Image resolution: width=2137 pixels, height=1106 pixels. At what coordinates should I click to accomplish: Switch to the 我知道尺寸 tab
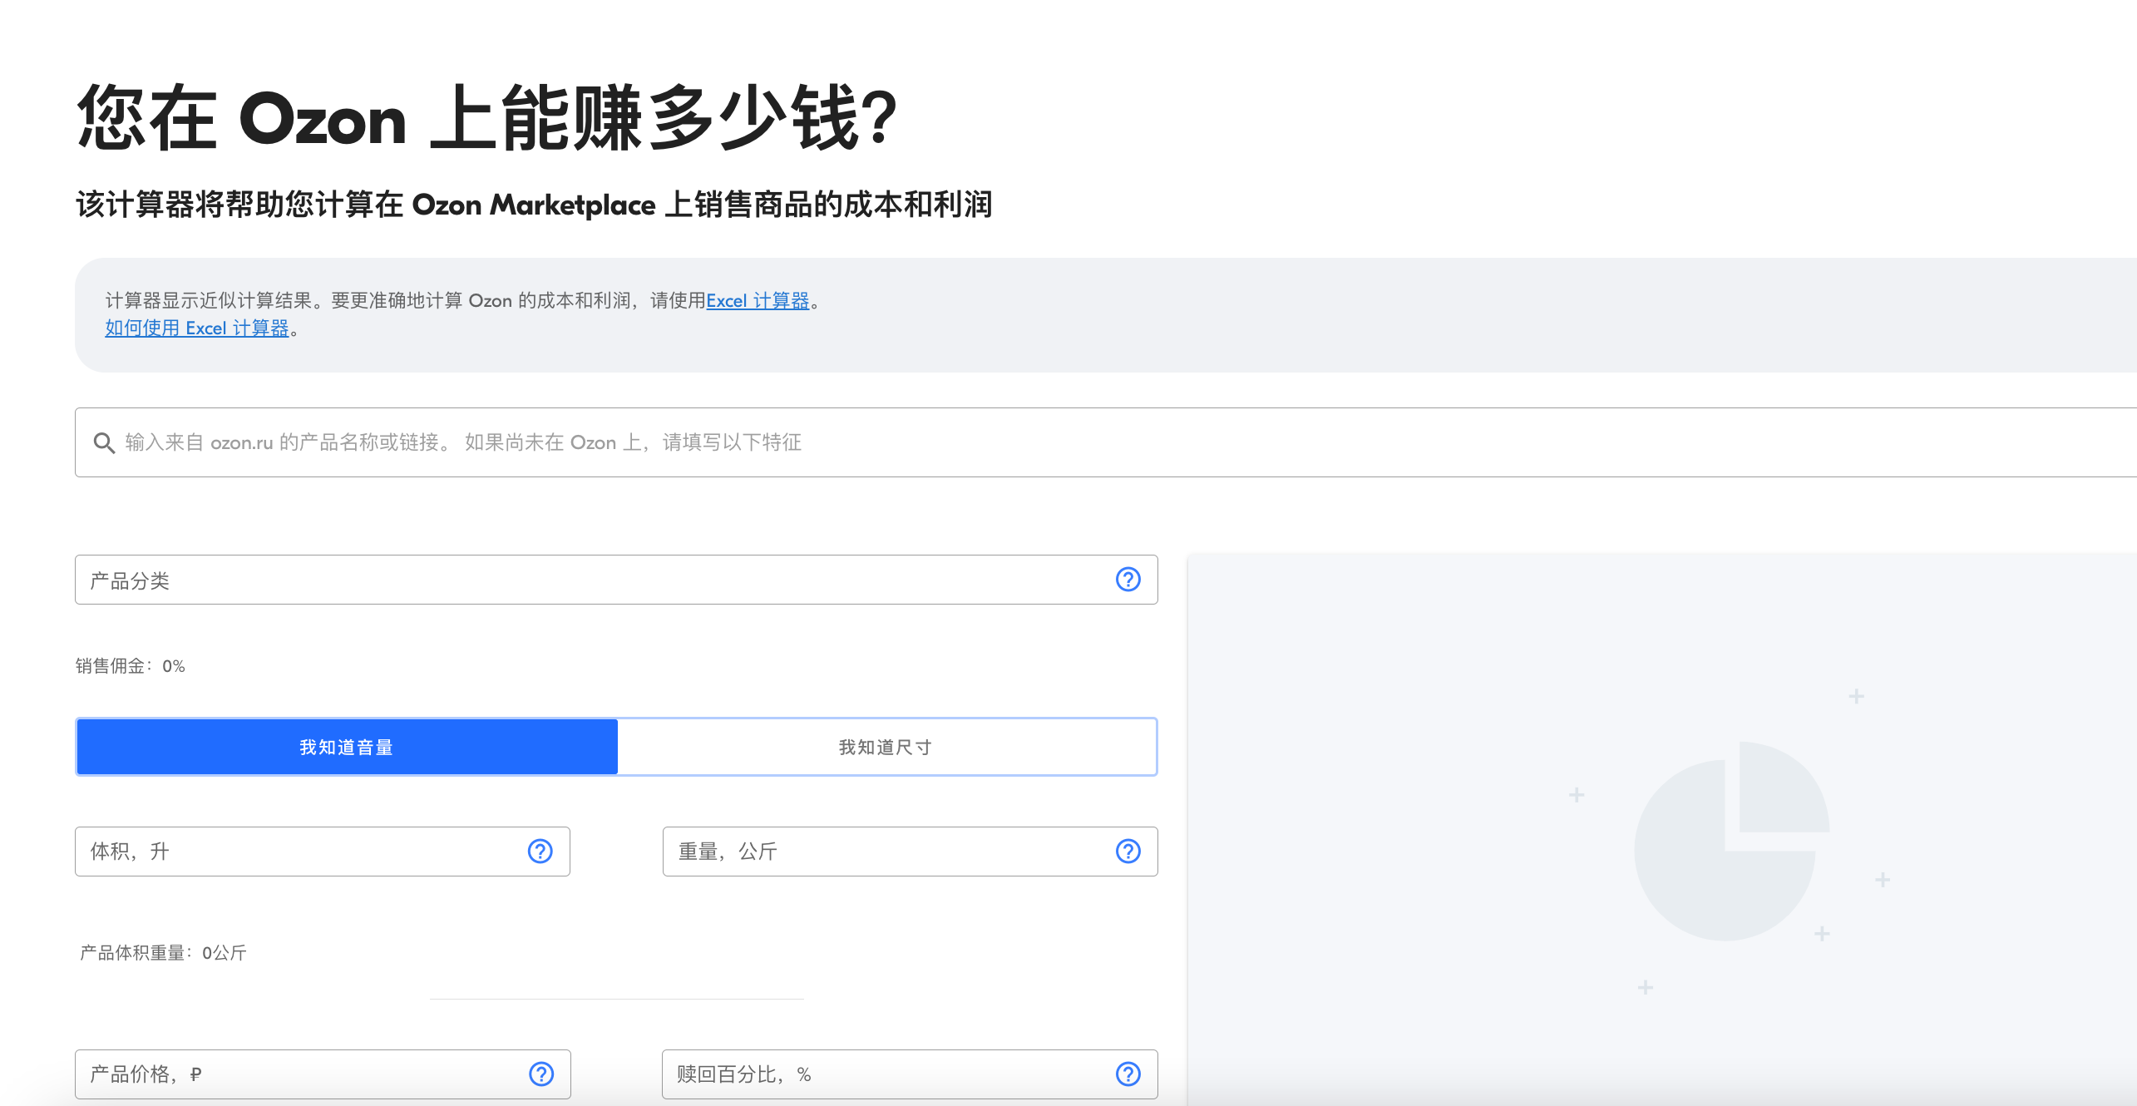tap(886, 747)
